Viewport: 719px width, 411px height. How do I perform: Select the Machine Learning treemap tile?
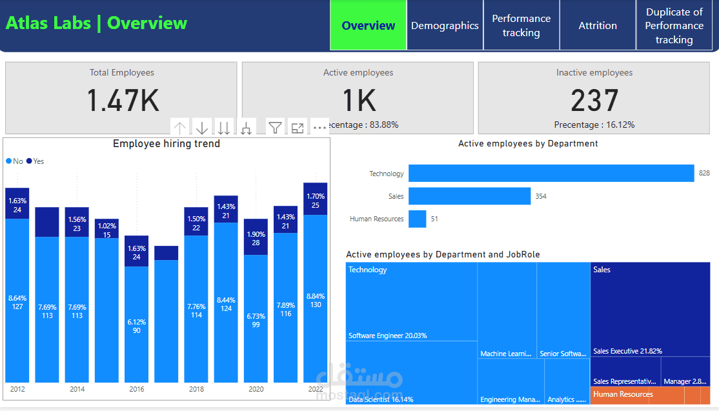[507, 310]
